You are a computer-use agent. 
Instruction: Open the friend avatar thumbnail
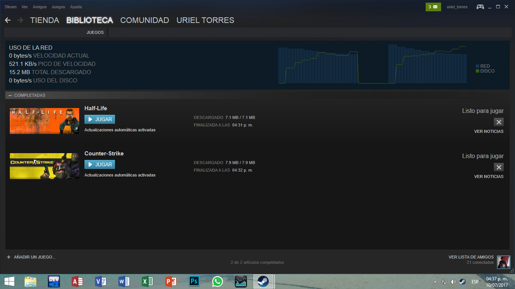point(504,262)
